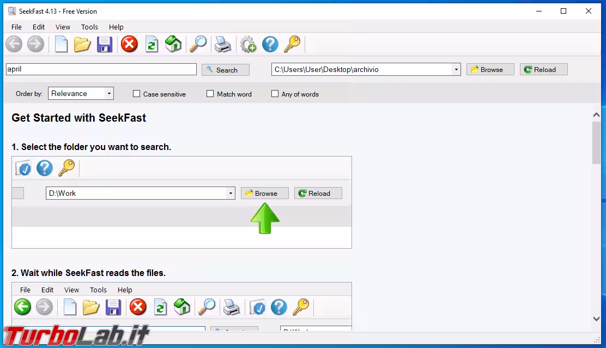
Task: Enable the Match word checkbox
Action: (x=210, y=94)
